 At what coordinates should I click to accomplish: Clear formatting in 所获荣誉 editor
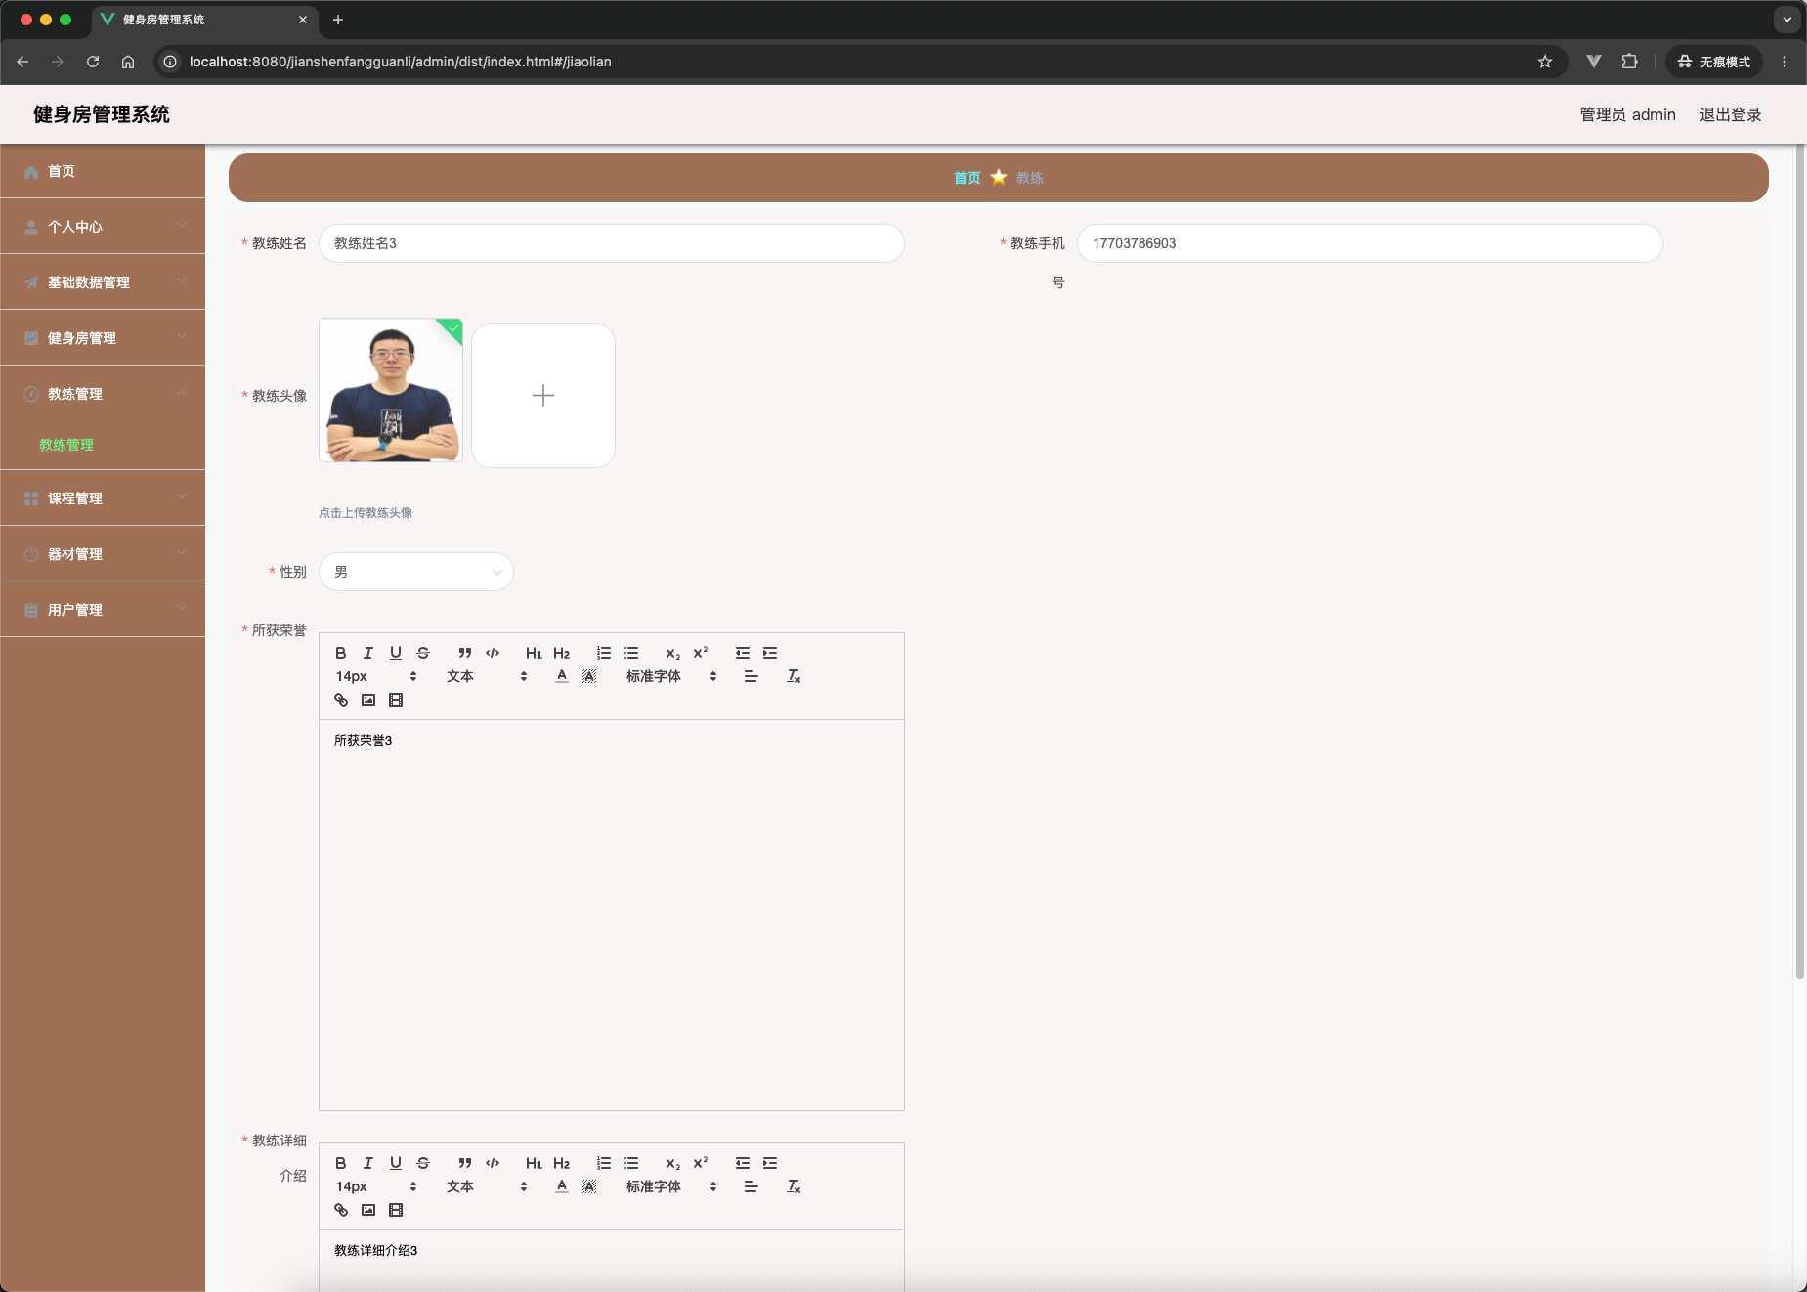point(794,676)
